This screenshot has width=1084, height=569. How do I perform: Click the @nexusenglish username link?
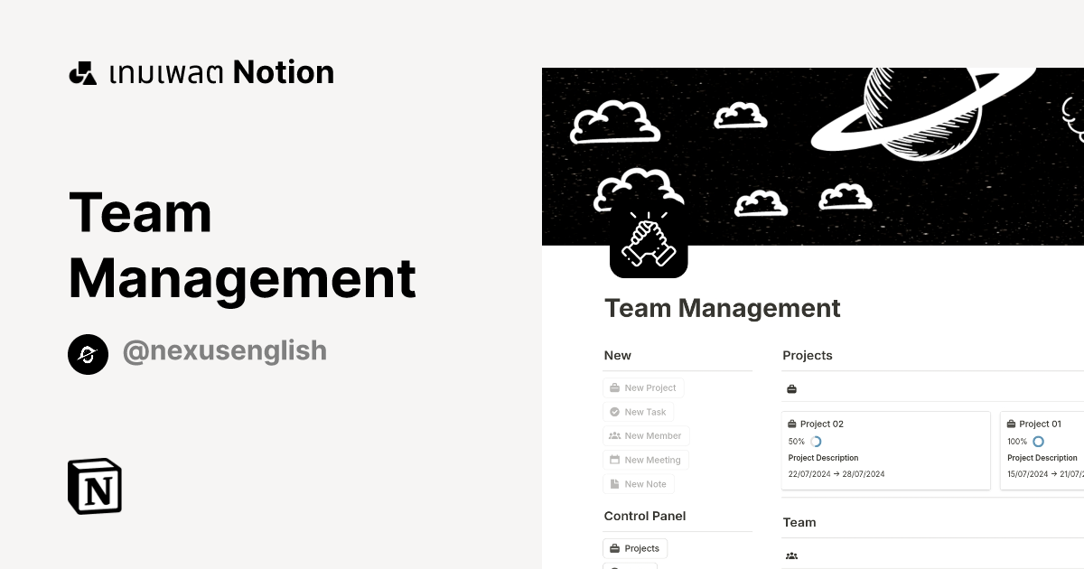pyautogui.click(x=224, y=350)
